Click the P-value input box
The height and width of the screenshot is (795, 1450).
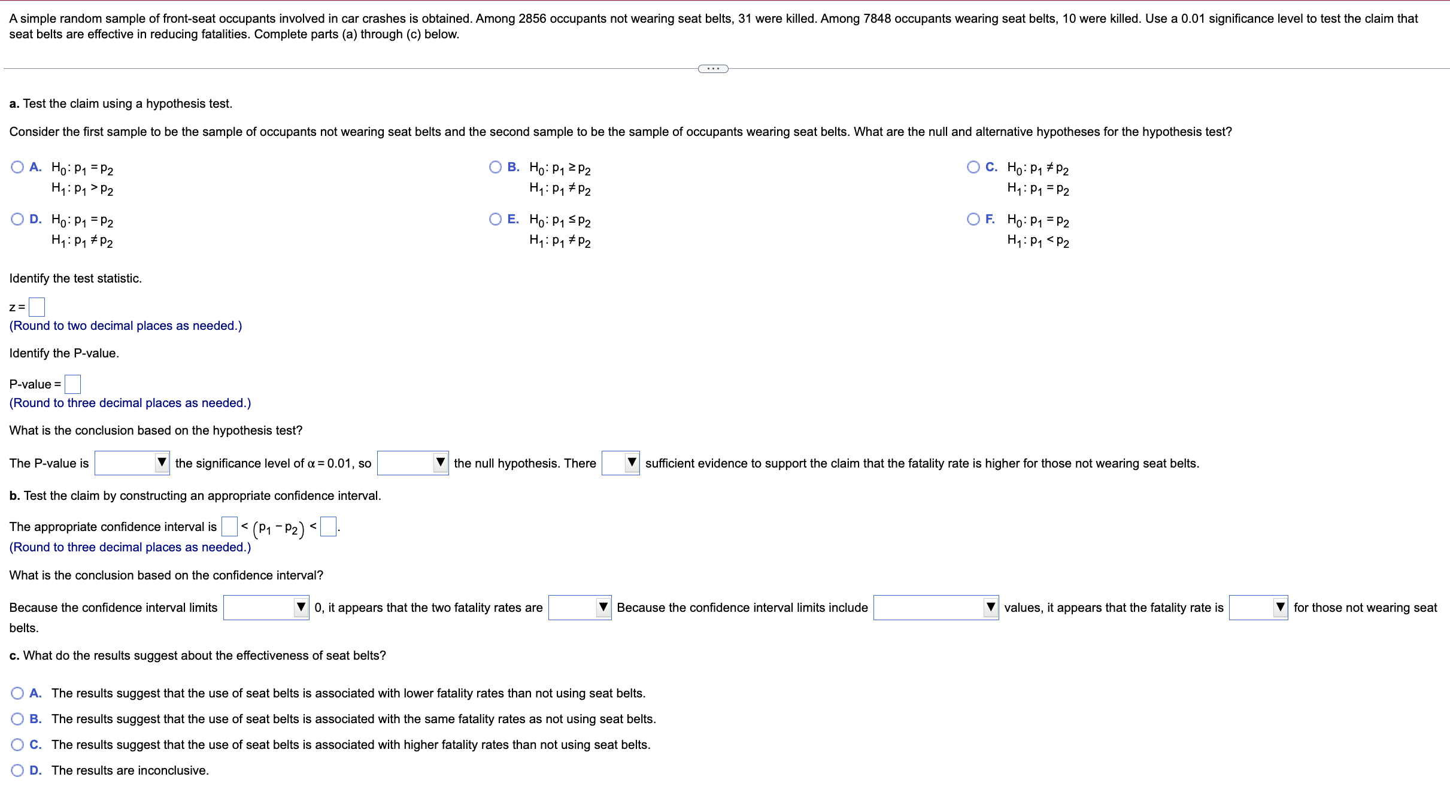pyautogui.click(x=72, y=384)
